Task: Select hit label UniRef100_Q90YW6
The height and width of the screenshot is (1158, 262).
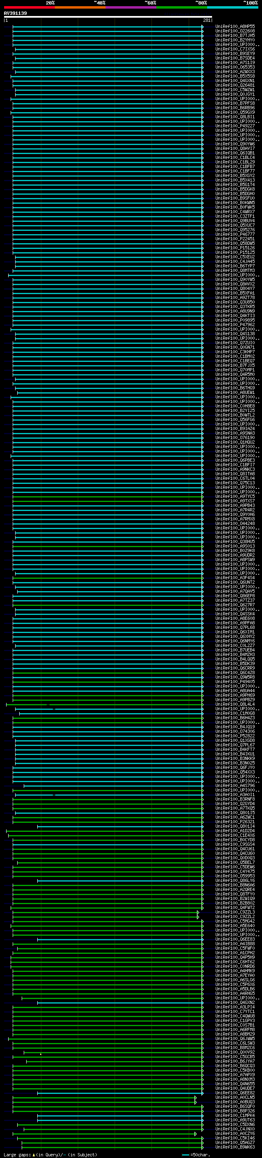Action: [235, 144]
